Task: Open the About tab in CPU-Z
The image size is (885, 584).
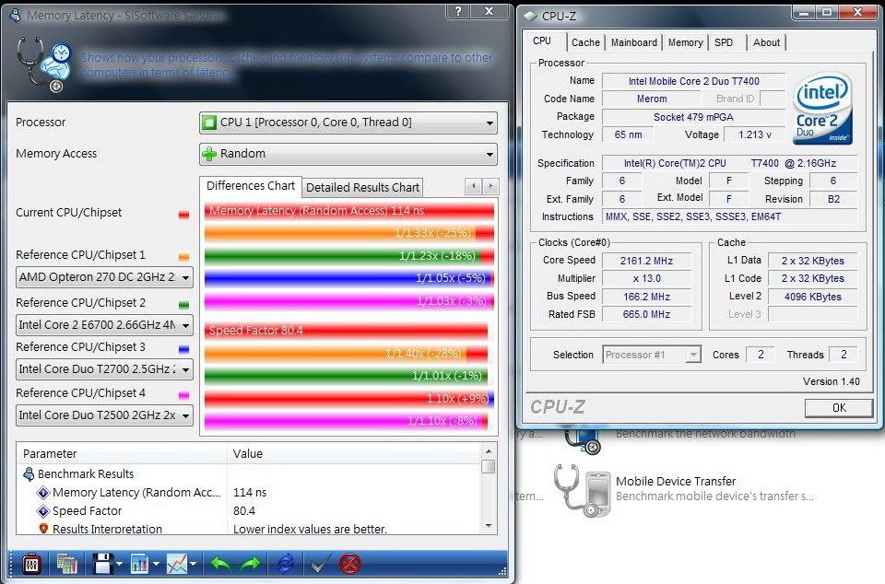Action: 766,42
